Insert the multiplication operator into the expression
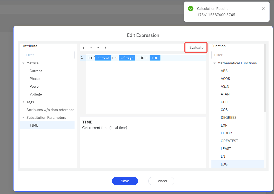274x194 pixels. click(98, 48)
